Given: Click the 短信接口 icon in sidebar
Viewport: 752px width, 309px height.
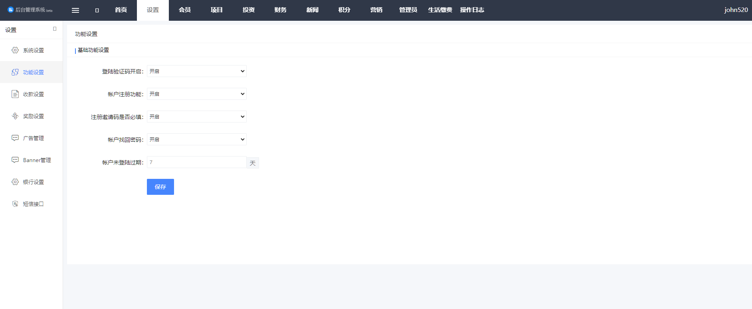Looking at the screenshot, I should tap(15, 204).
